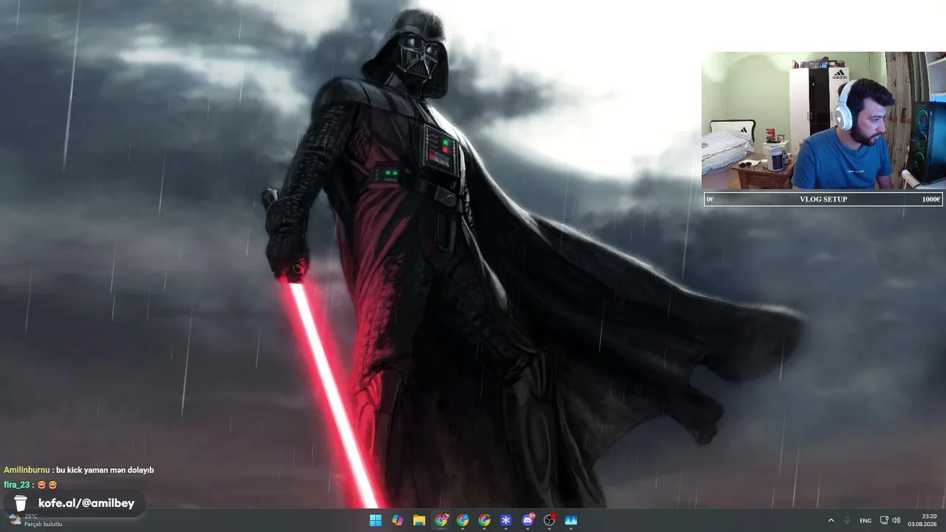Click the Amilinburnu chat username
The height and width of the screenshot is (532, 946).
27,470
